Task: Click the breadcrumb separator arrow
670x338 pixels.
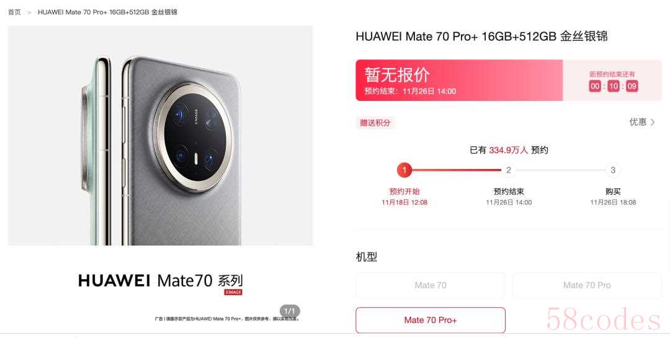Action: click(30, 12)
